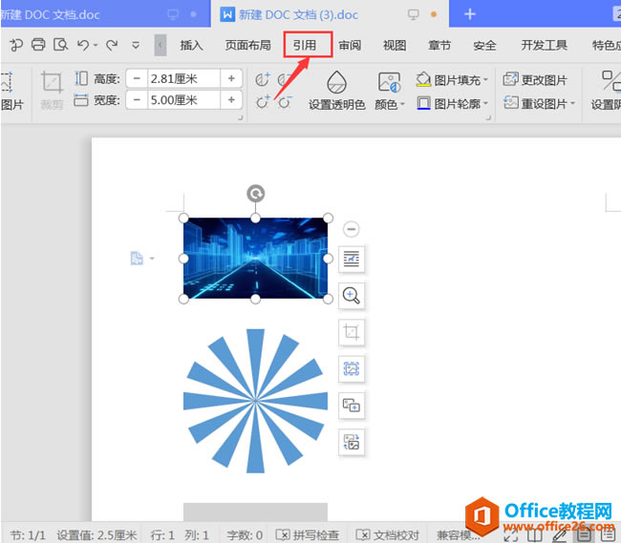The image size is (621, 543).
Task: Click the floating picture-frame select icon
Action: tap(352, 369)
